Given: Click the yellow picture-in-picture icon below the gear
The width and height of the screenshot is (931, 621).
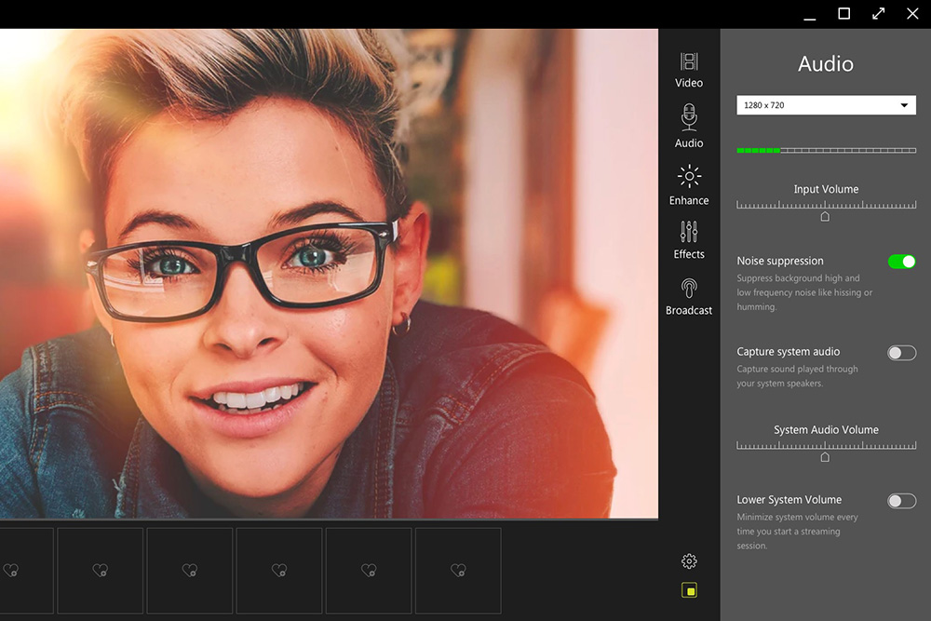Looking at the screenshot, I should click(x=688, y=590).
